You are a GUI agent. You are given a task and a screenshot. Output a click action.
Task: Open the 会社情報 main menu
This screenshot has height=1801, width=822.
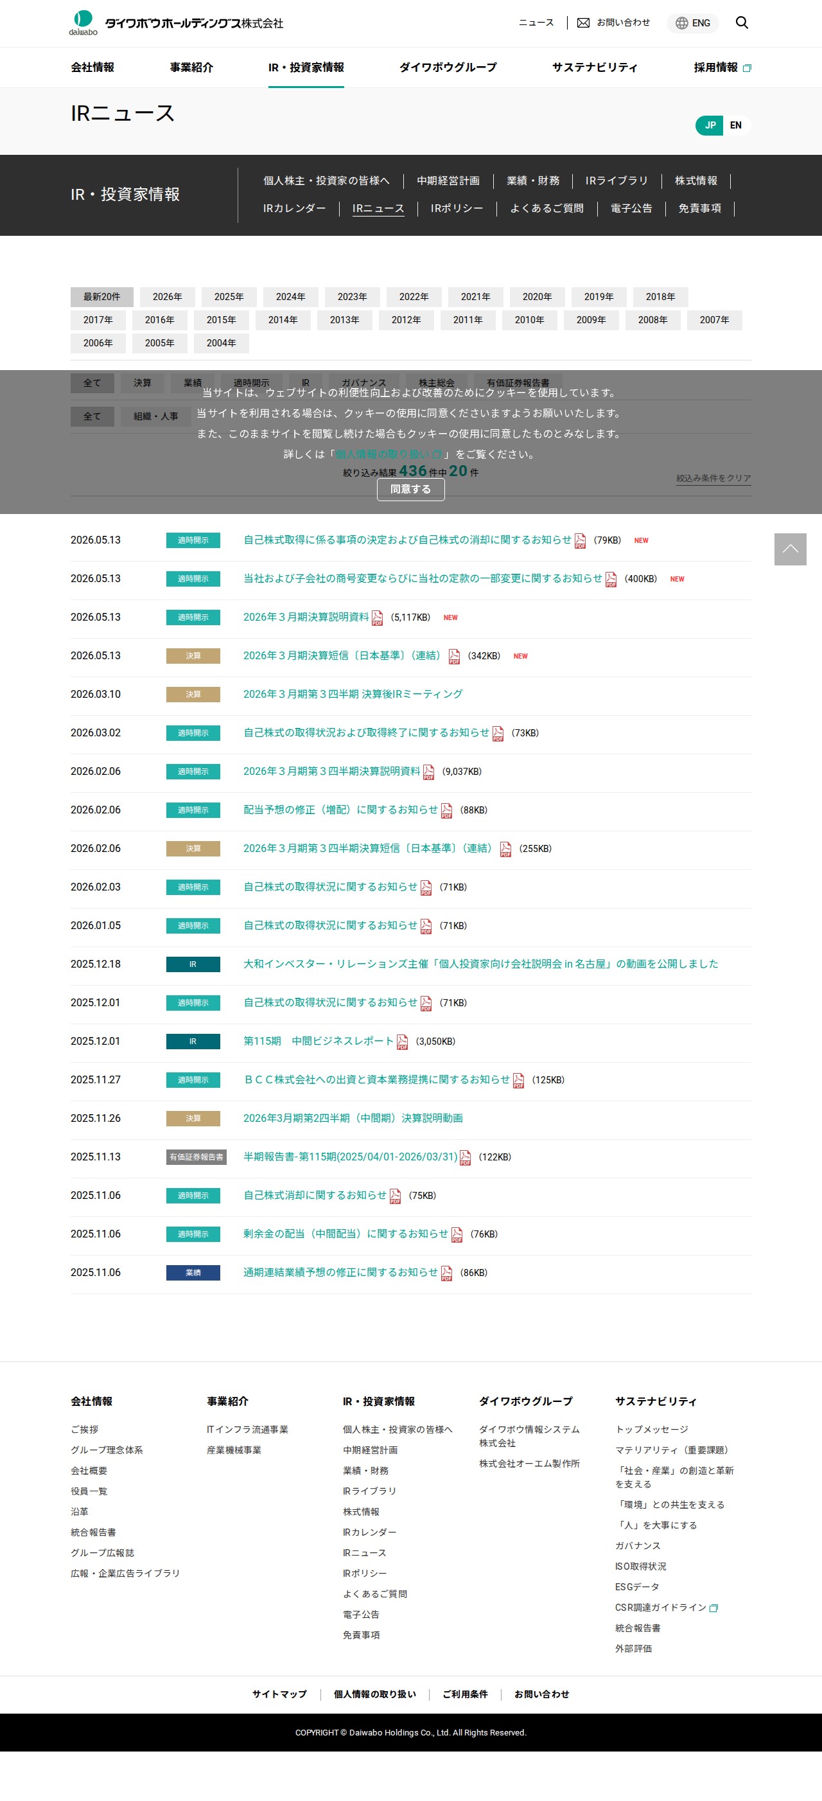[92, 67]
